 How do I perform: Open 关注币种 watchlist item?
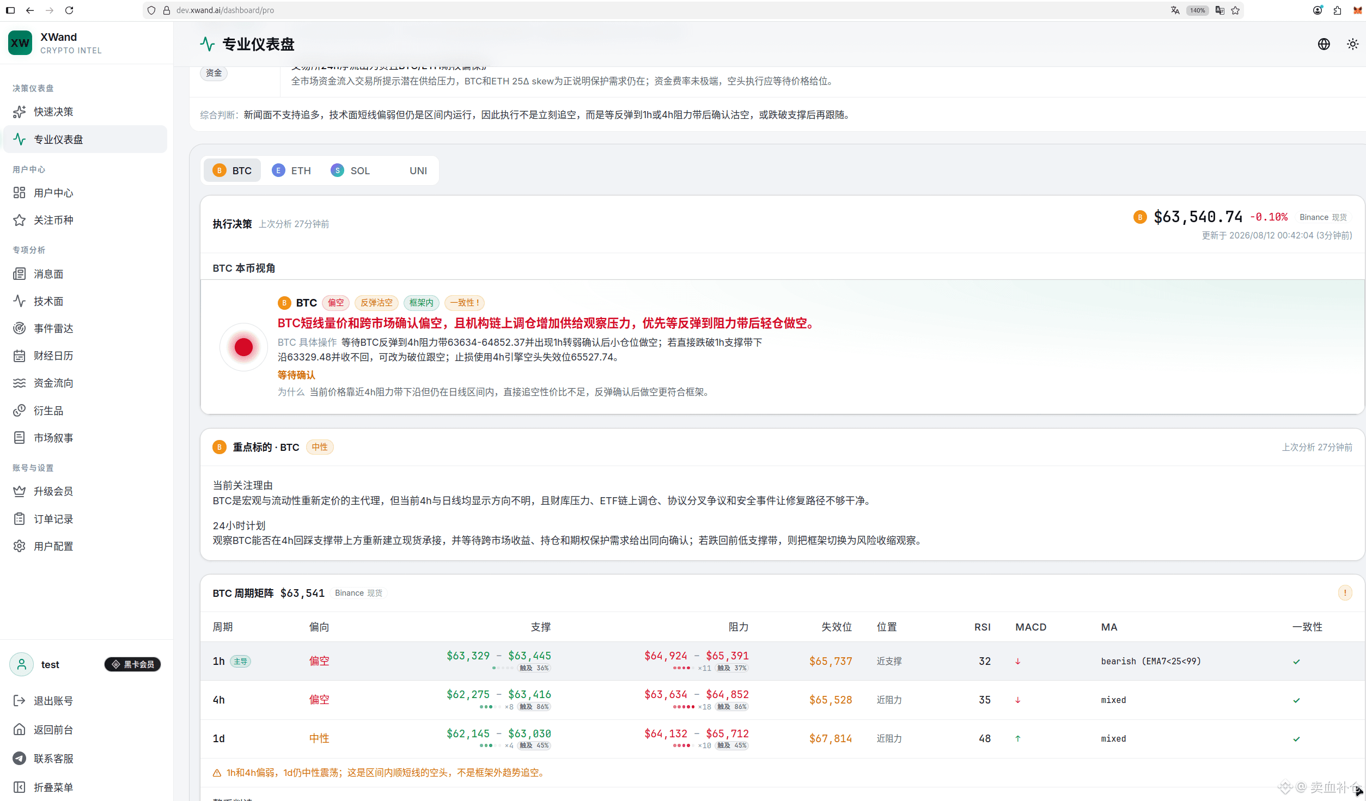pyautogui.click(x=85, y=220)
